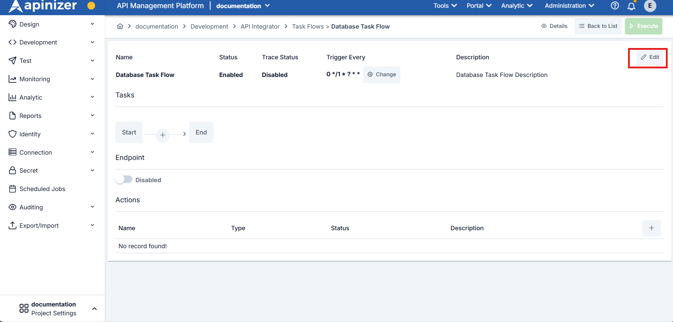Open the notifications bell icon
Viewport: 673px width, 322px height.
(632, 6)
